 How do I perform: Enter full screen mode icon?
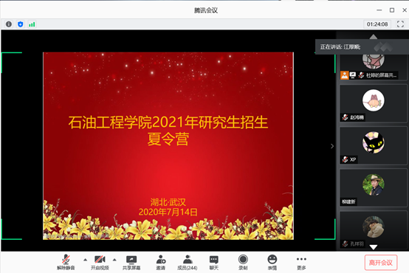coord(400,24)
